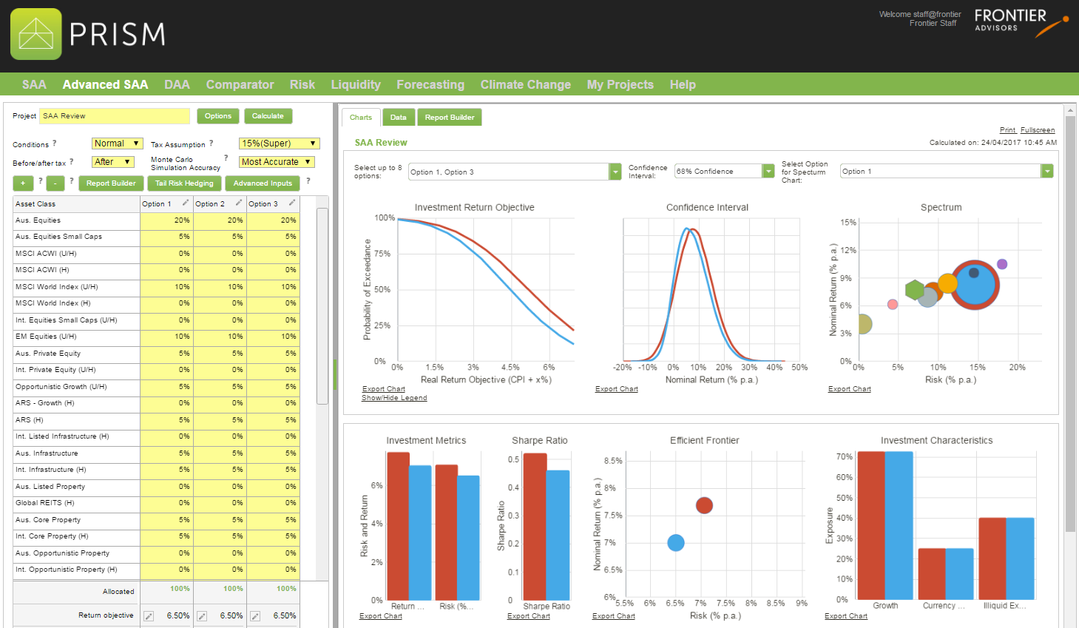Expand the 68% Confidence interval dropdown

pos(768,171)
